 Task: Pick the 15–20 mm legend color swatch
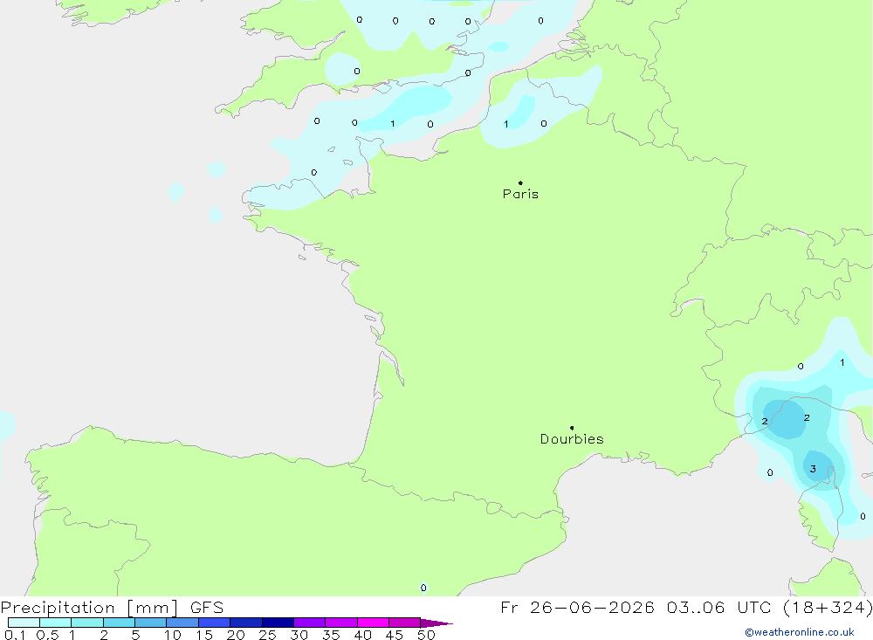pos(215,623)
